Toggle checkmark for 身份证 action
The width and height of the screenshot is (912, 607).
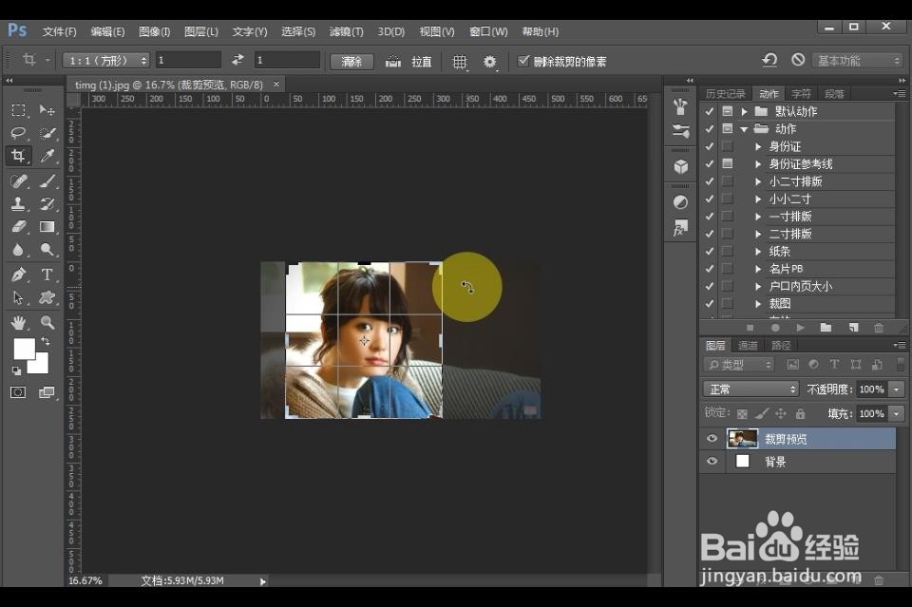pos(709,146)
